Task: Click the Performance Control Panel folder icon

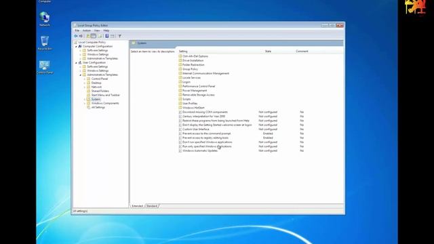Action: pos(180,86)
